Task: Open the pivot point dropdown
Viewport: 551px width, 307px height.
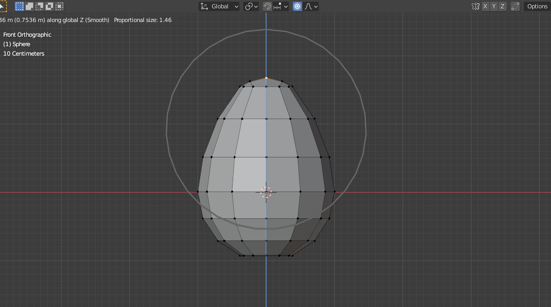Action: 252,6
